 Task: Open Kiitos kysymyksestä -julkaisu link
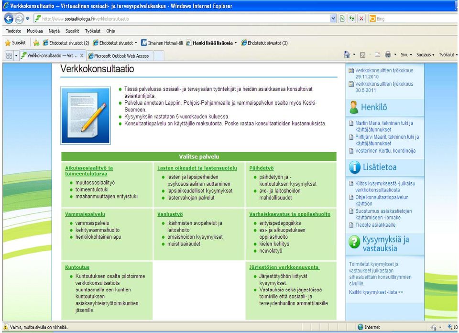385,187
